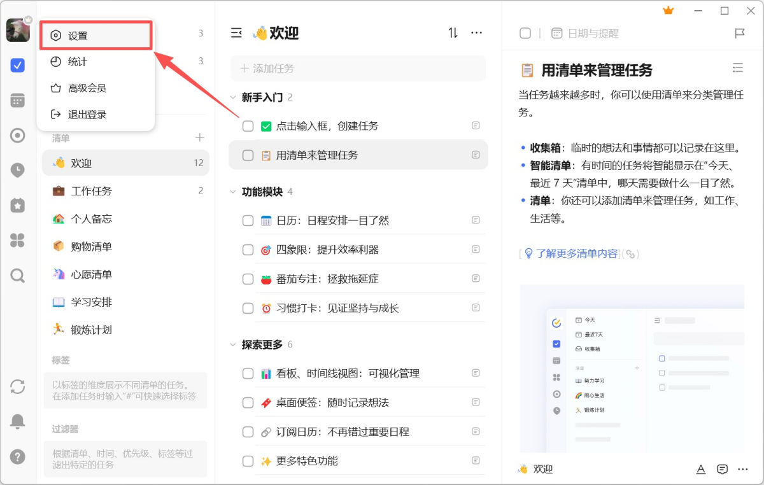Open the 了解更多清单内容 link
Viewport: 764px width, 485px height.
tap(576, 253)
